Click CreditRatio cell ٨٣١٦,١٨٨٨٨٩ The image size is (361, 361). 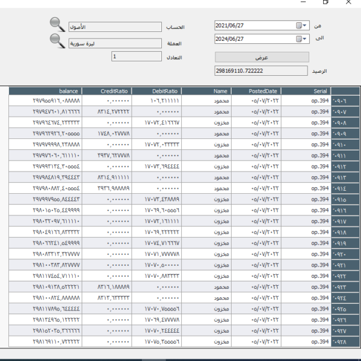pyautogui.click(x=107, y=287)
